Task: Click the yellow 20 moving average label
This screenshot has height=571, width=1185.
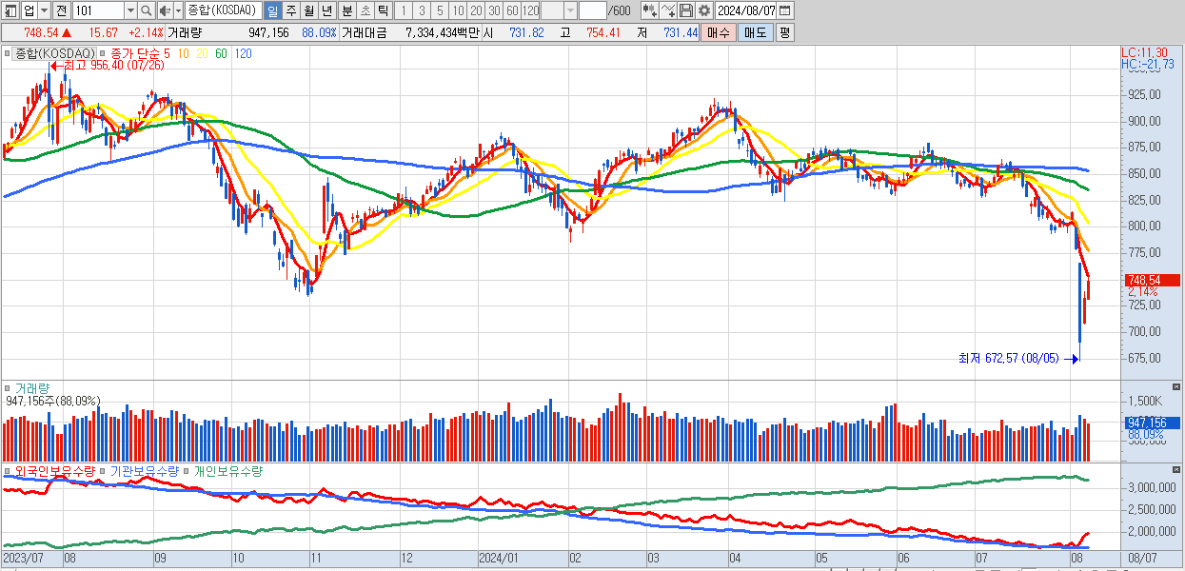Action: pos(202,53)
